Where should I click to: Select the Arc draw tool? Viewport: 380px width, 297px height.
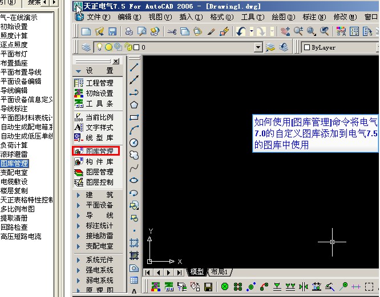coord(134,130)
